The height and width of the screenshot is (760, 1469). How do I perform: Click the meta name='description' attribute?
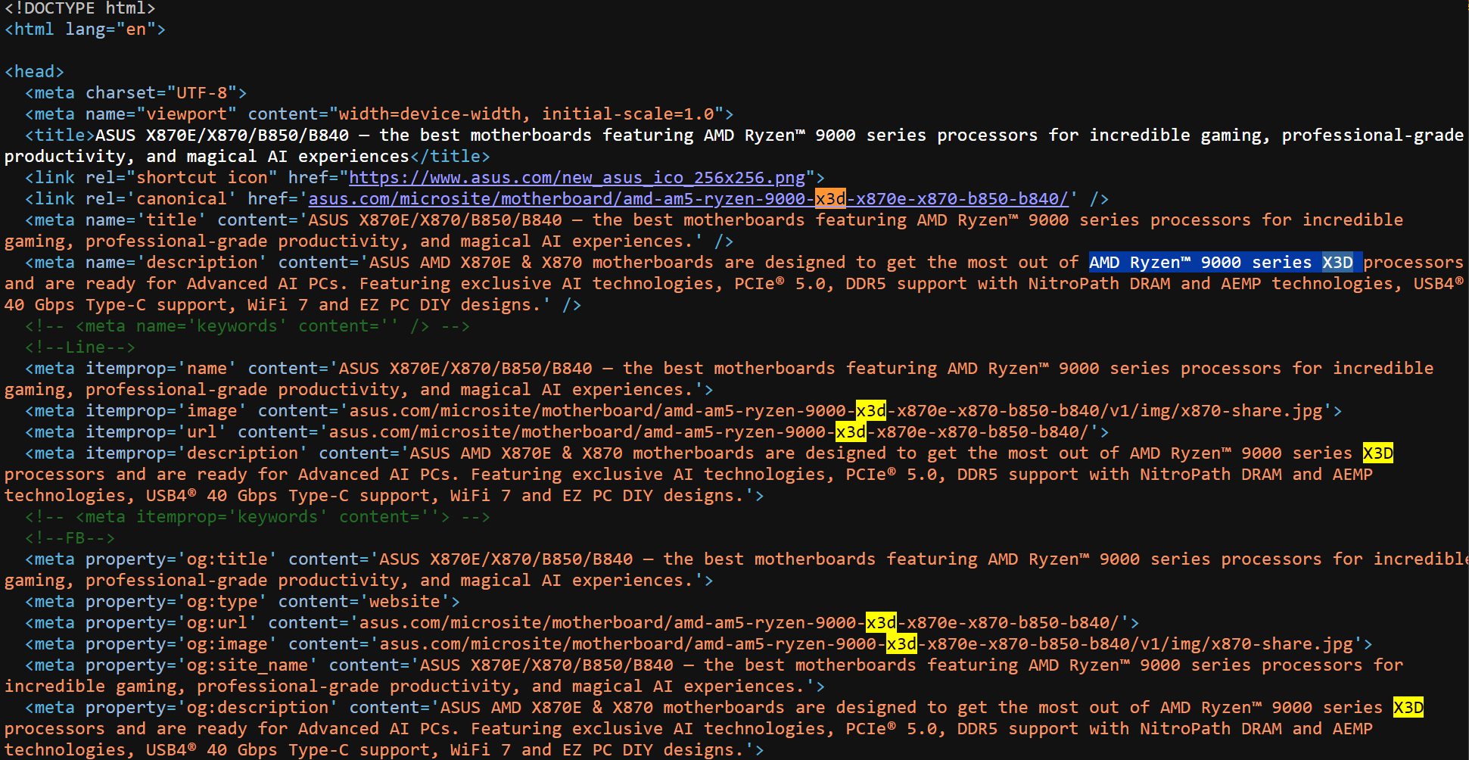tap(176, 263)
